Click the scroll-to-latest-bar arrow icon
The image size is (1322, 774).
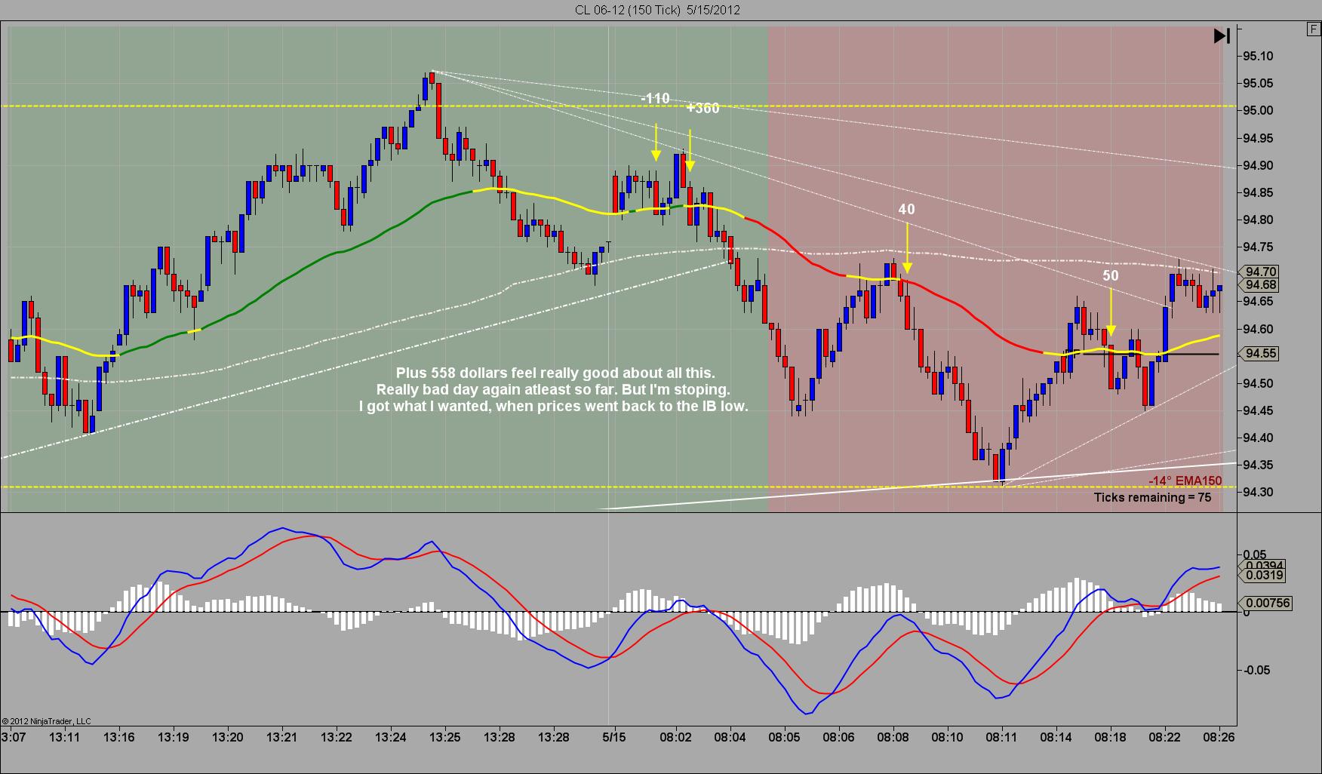click(x=1222, y=35)
